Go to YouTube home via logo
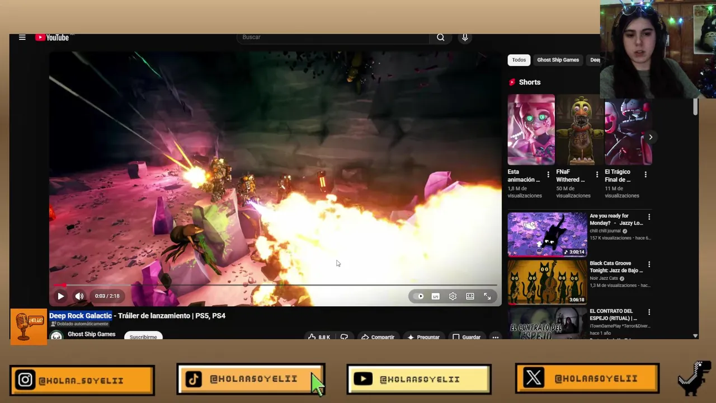This screenshot has height=403, width=716. [x=52, y=38]
